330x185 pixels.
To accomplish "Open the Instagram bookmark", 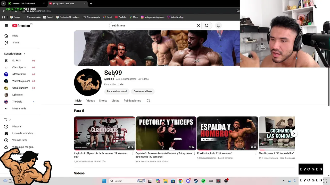I will click(153, 17).
